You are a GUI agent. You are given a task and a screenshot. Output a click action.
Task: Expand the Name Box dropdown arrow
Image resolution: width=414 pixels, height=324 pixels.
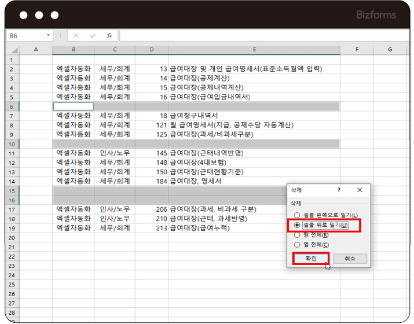point(48,35)
